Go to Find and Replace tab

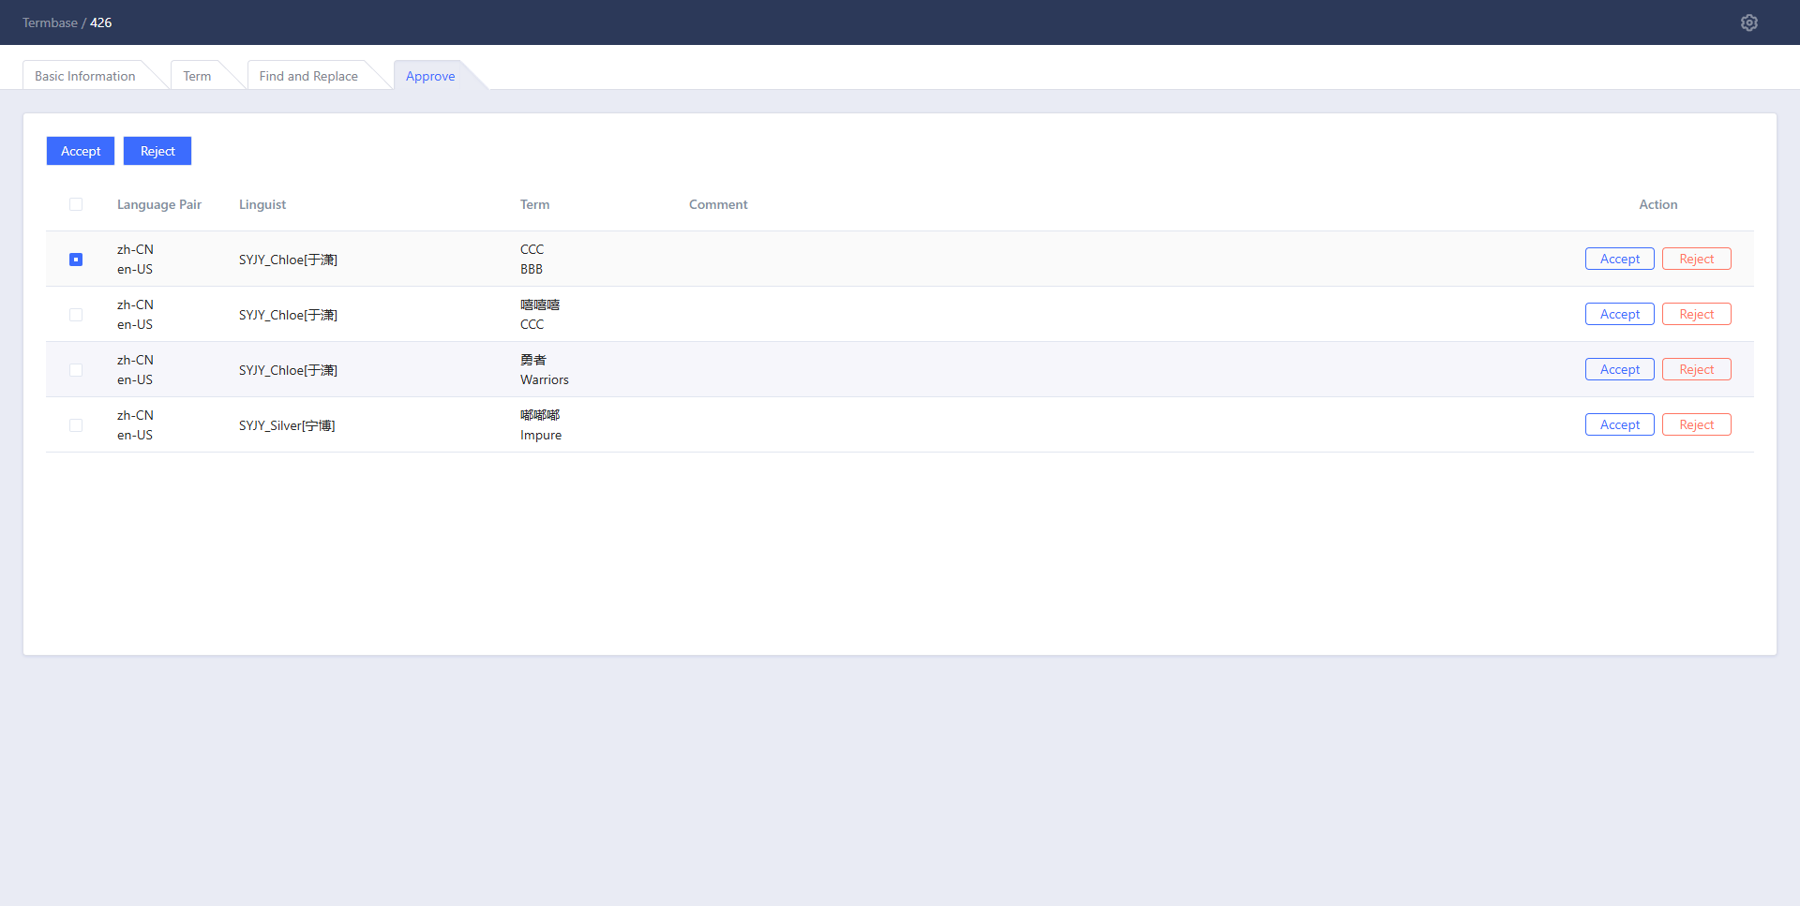308,76
